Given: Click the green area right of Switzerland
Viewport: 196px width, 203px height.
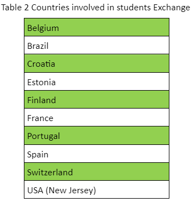Looking at the screenshot, I should pos(121,172).
